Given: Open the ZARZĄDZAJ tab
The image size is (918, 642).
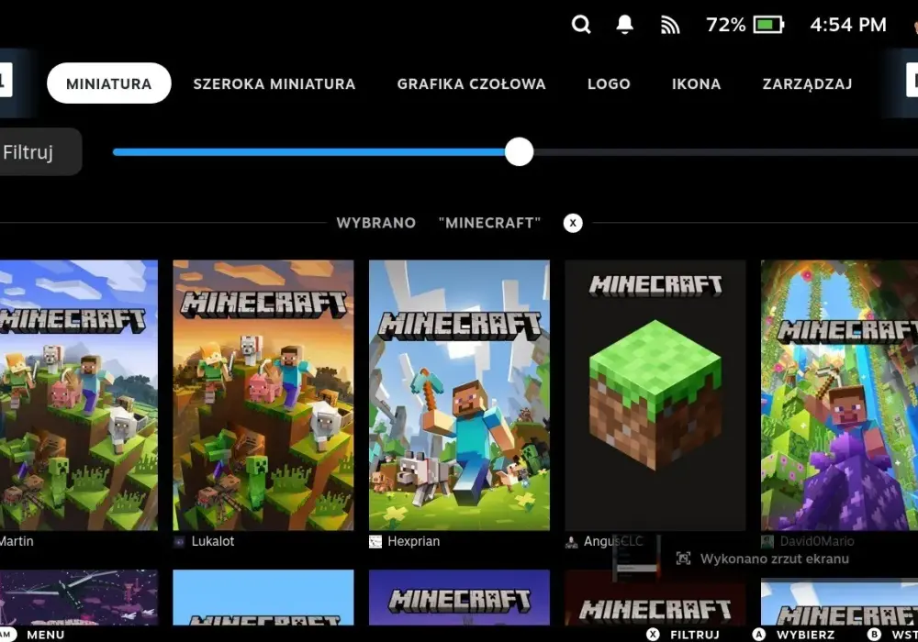Looking at the screenshot, I should coord(807,83).
